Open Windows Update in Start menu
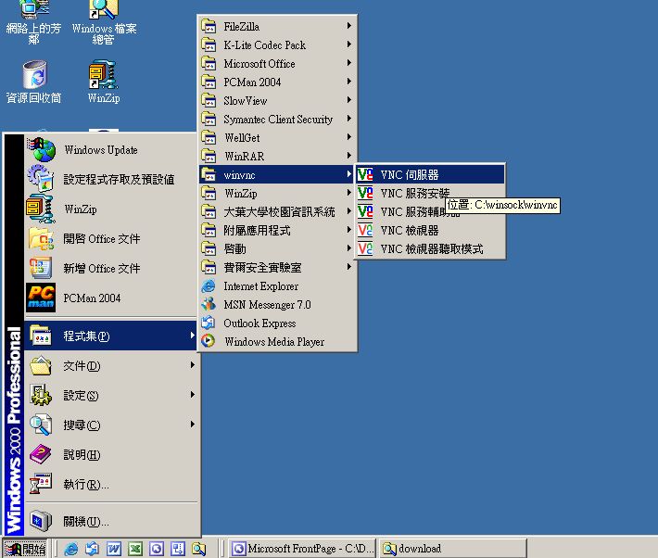The height and width of the screenshot is (558, 658). (x=111, y=150)
